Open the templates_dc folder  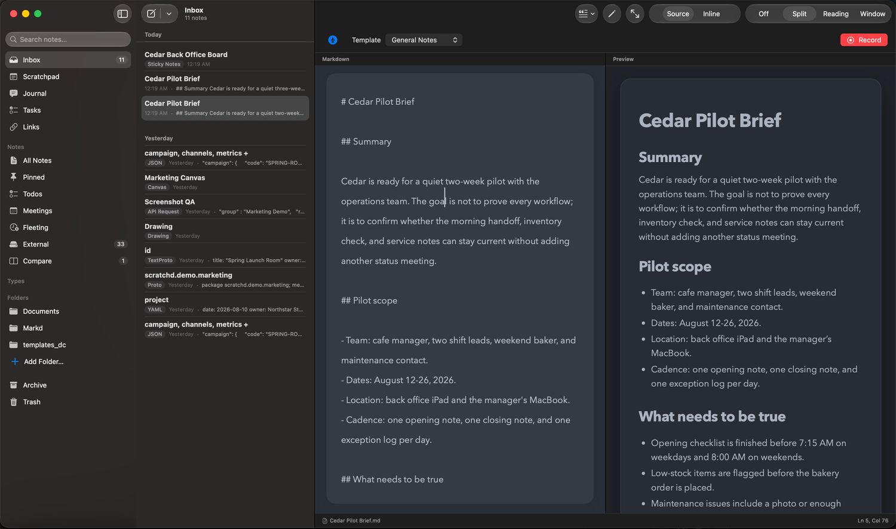coord(68,345)
